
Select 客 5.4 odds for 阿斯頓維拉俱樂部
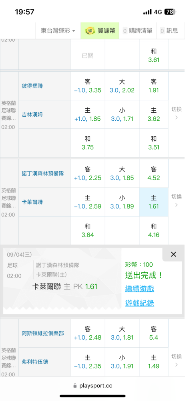(154, 333)
